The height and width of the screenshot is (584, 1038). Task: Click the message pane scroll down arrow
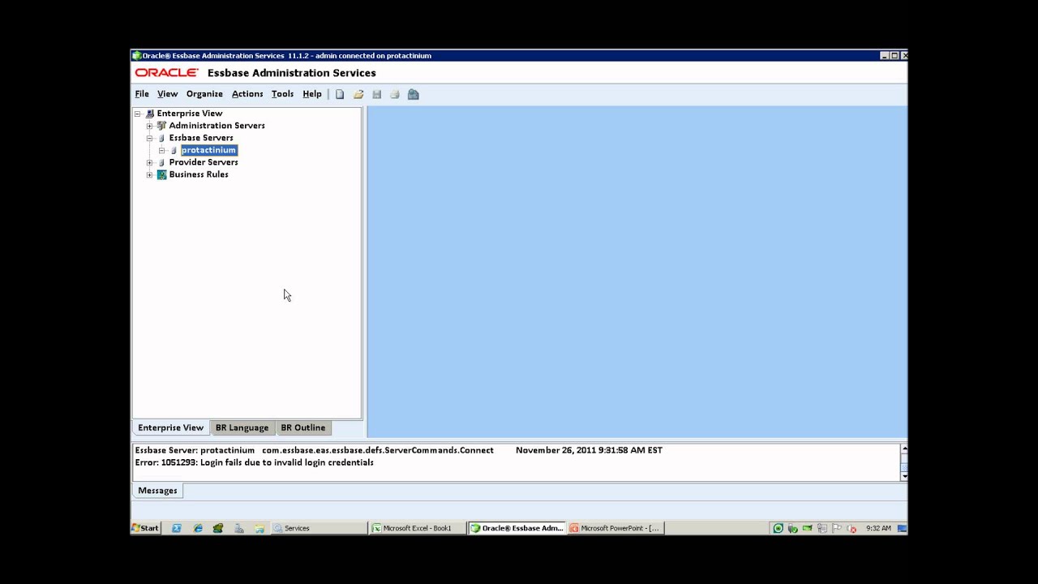pyautogui.click(x=904, y=477)
